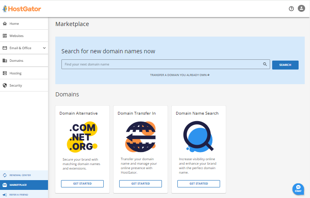Click the Domain Transfer In globe illustration

coord(141,137)
